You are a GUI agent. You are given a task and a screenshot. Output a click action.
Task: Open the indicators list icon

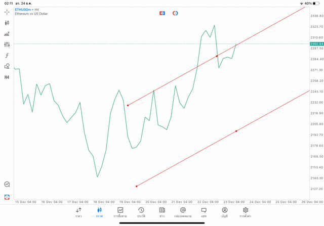point(7,34)
